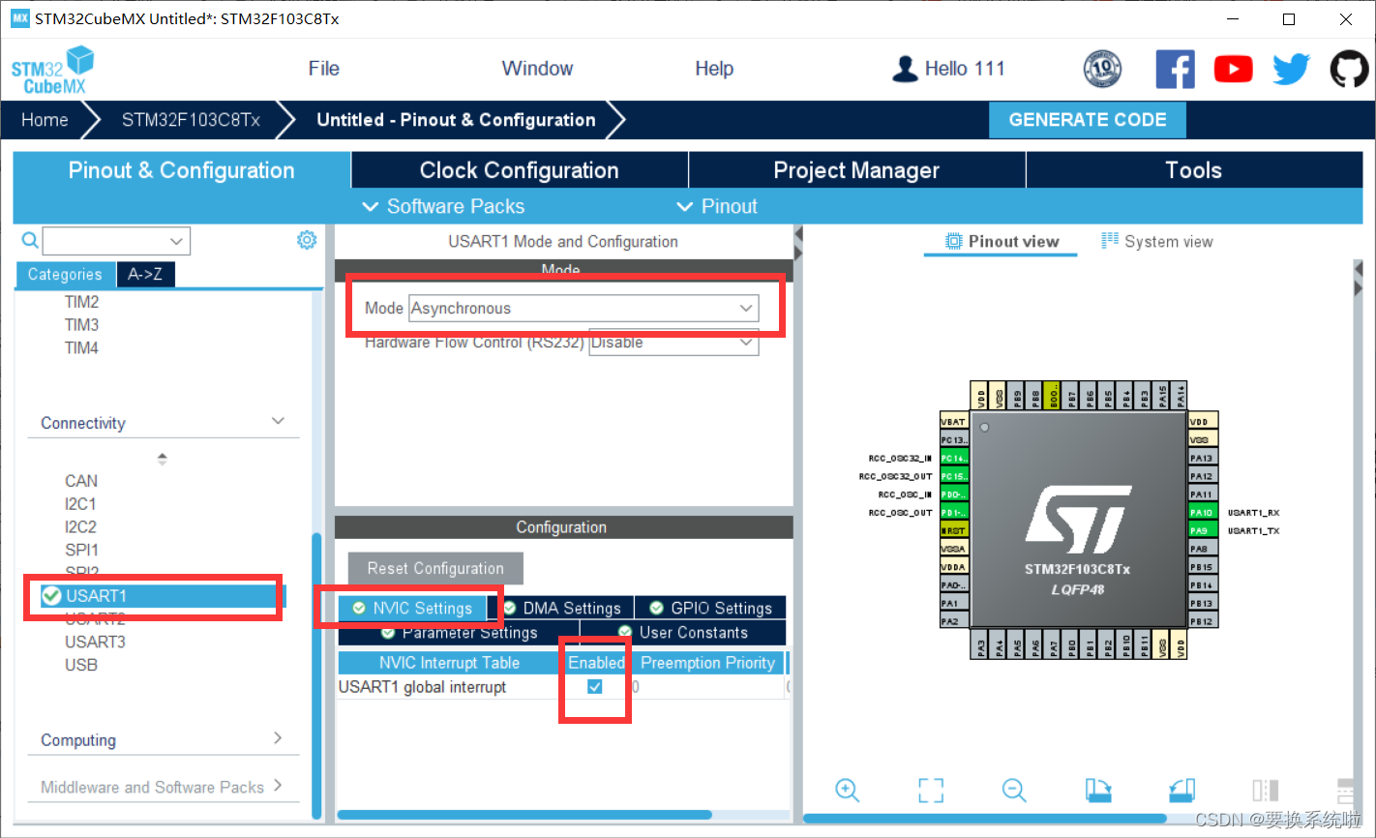Open the Hardware Flow Control dropdown

[x=673, y=343]
